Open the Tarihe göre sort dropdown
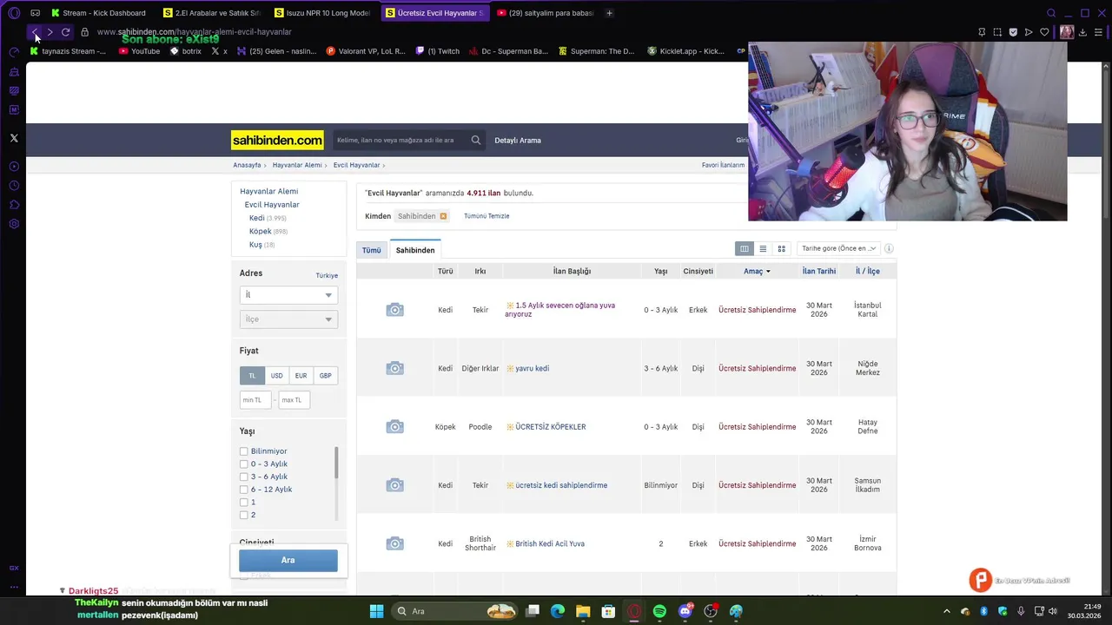This screenshot has width=1112, height=625. pos(838,249)
